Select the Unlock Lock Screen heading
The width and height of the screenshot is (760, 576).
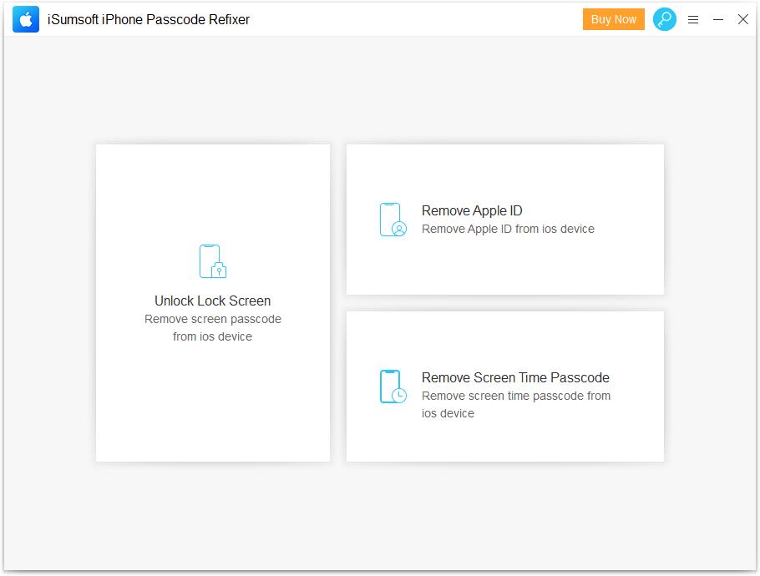pos(212,301)
